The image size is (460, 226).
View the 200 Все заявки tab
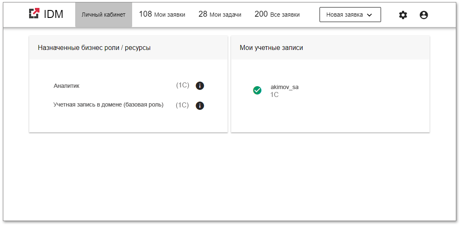click(x=277, y=15)
